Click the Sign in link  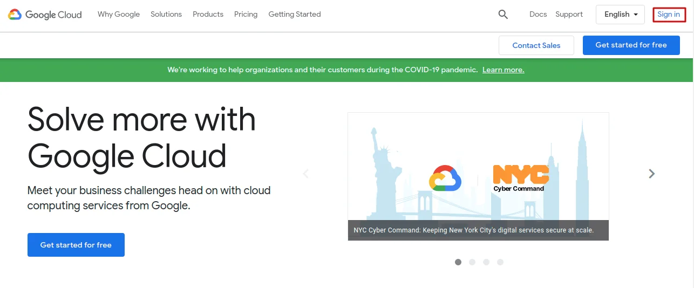tap(669, 15)
